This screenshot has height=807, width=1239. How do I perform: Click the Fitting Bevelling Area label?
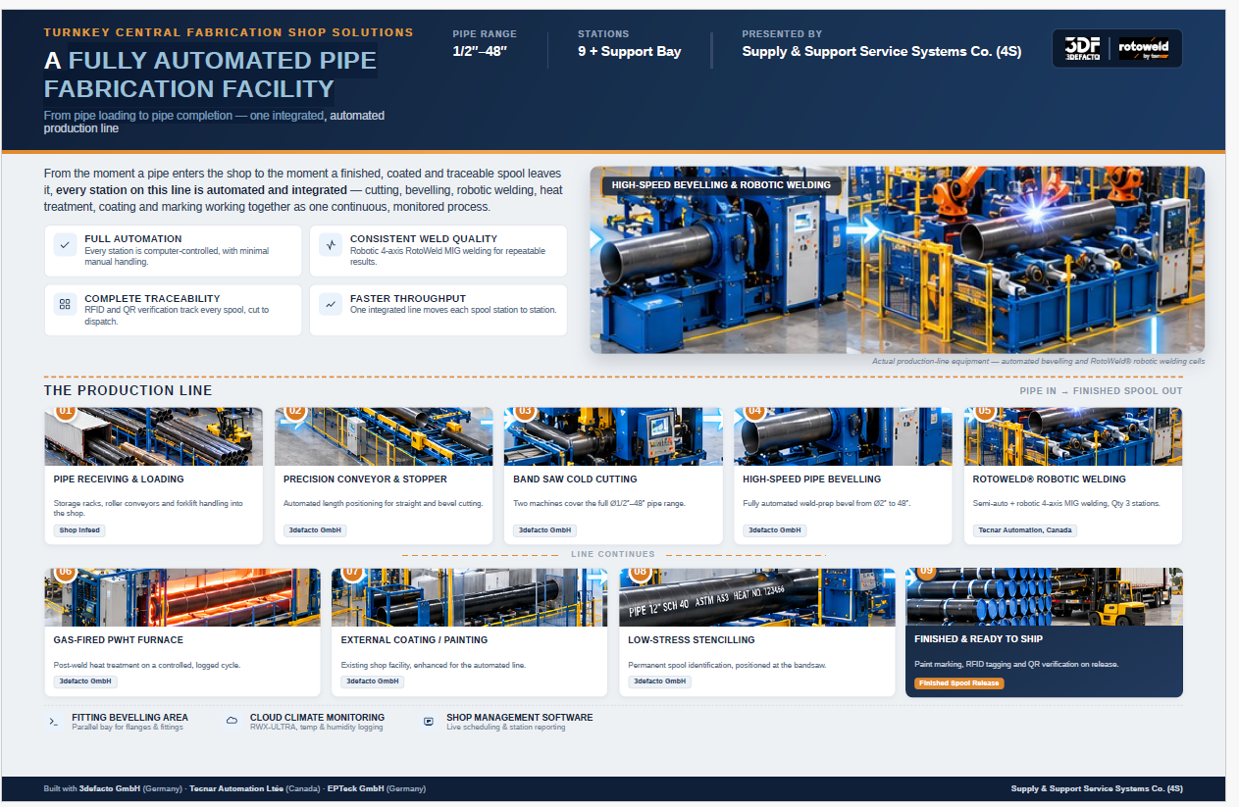[129, 718]
